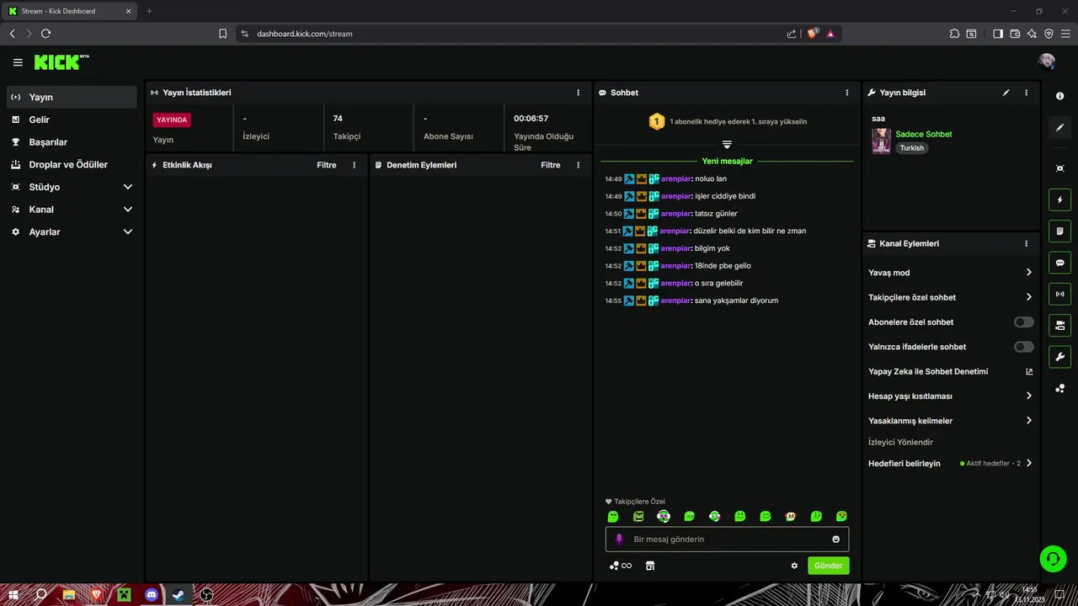Open Yayın İstatistikleri three-dot menu
This screenshot has width=1078, height=606.
[x=578, y=93]
